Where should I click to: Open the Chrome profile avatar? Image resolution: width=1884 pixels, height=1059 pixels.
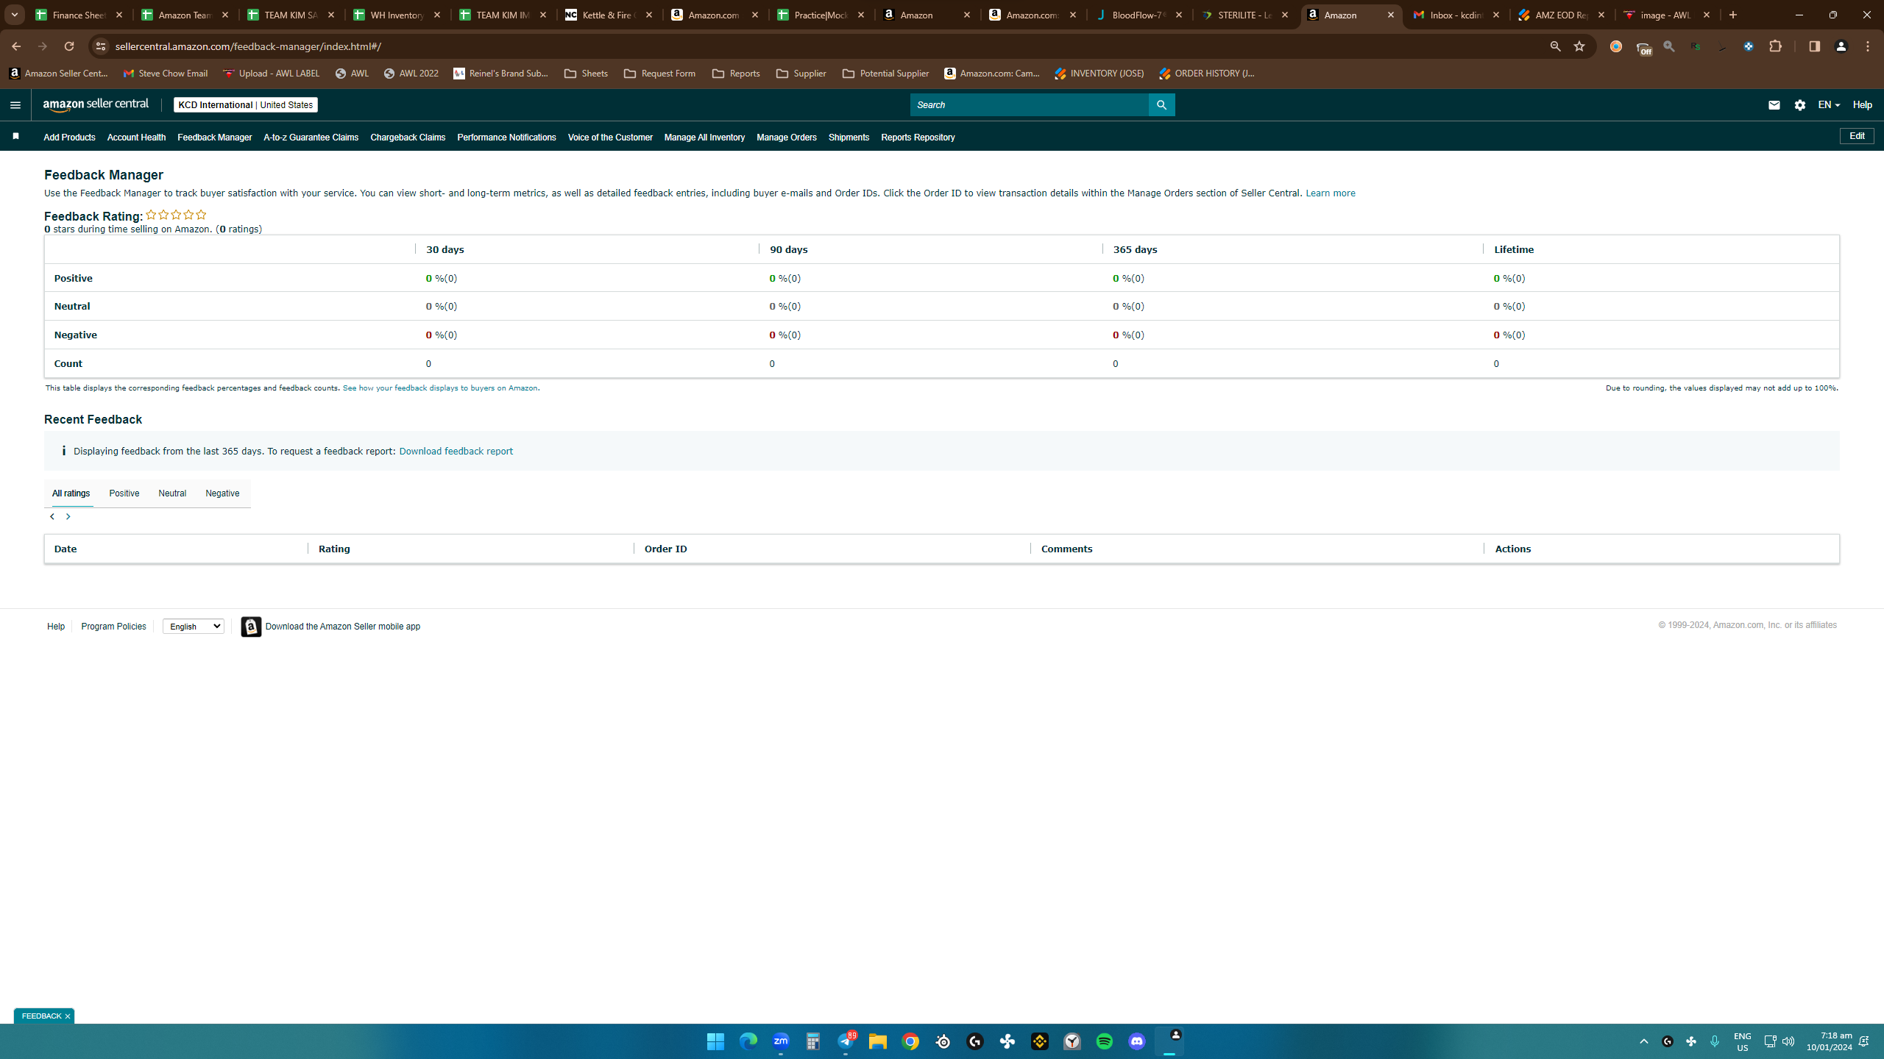pos(1841,46)
